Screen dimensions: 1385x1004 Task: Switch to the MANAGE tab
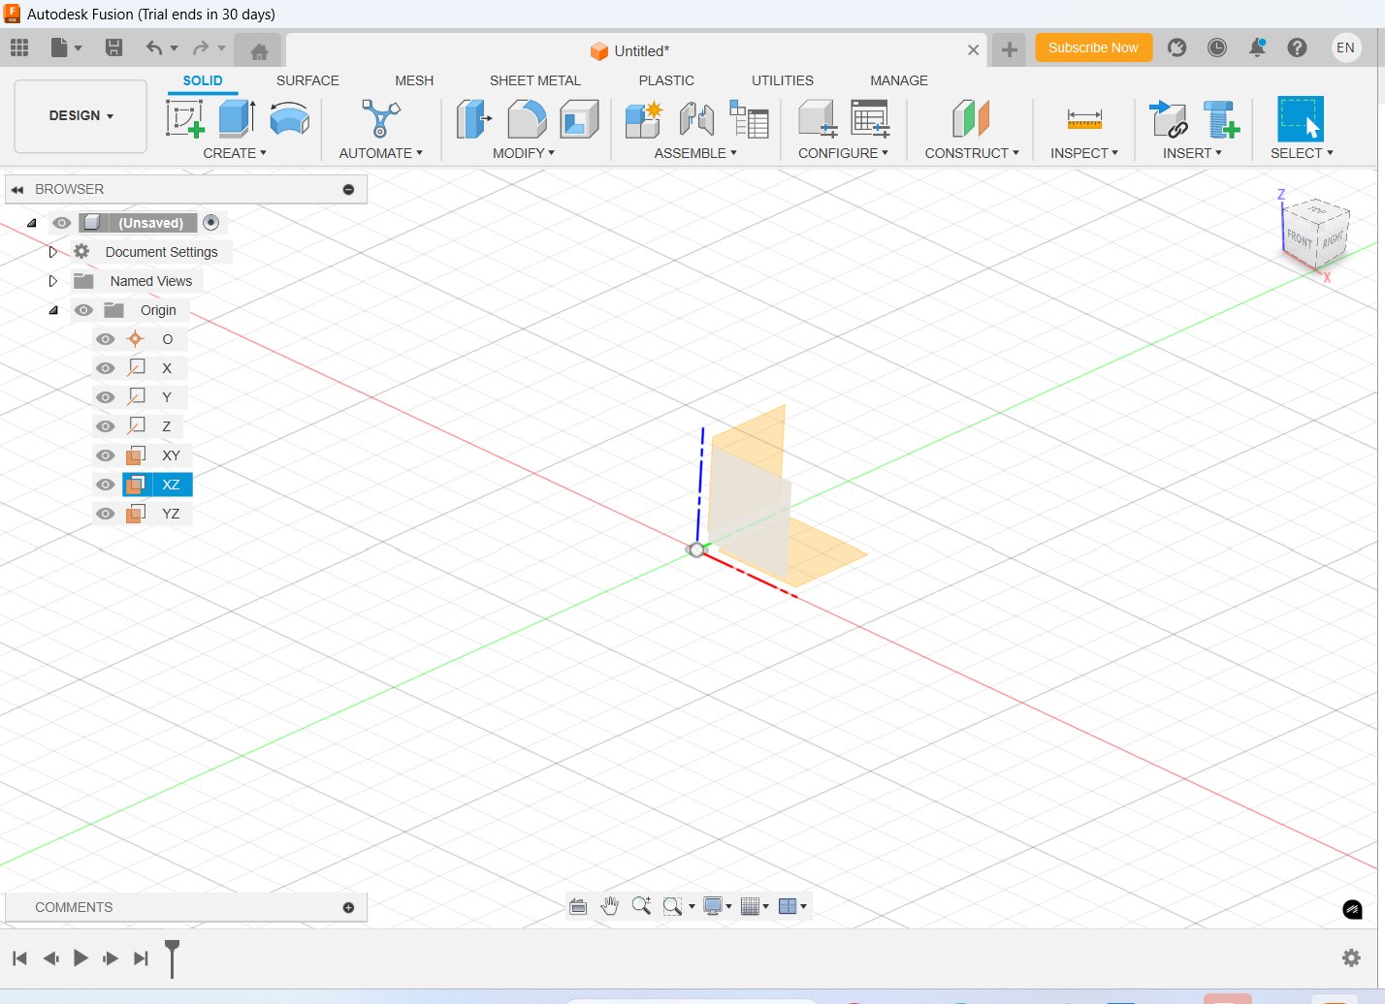click(899, 80)
